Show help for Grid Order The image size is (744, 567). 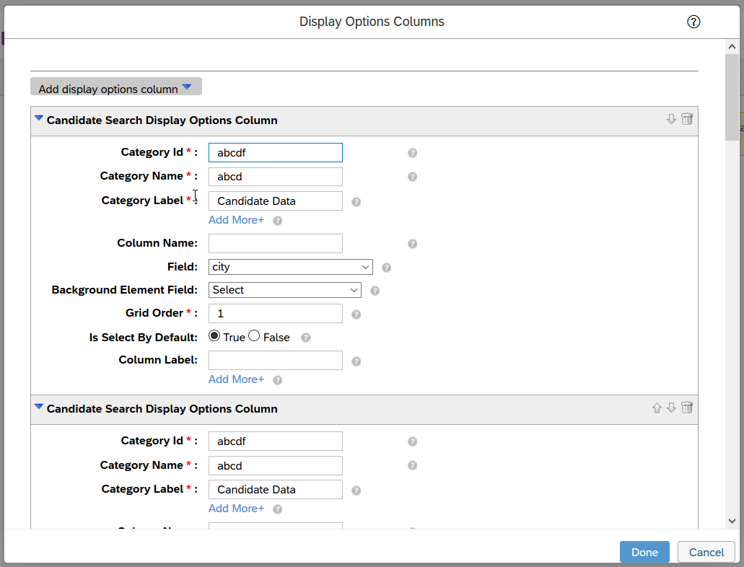[356, 315]
